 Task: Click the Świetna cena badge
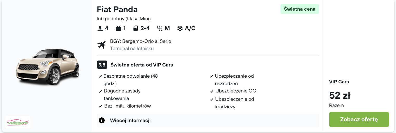pyautogui.click(x=300, y=9)
